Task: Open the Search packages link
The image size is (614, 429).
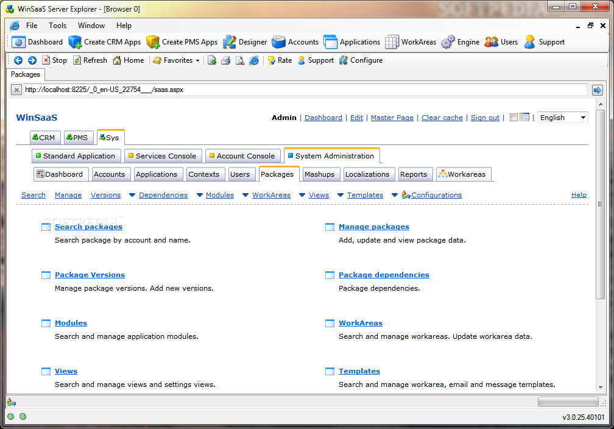Action: [x=88, y=227]
